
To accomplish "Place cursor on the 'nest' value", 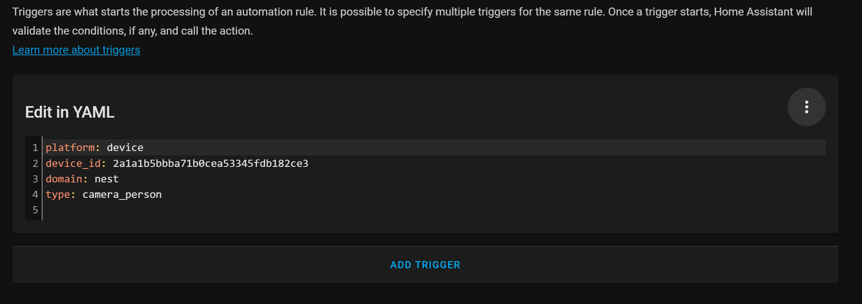I will (x=106, y=179).
